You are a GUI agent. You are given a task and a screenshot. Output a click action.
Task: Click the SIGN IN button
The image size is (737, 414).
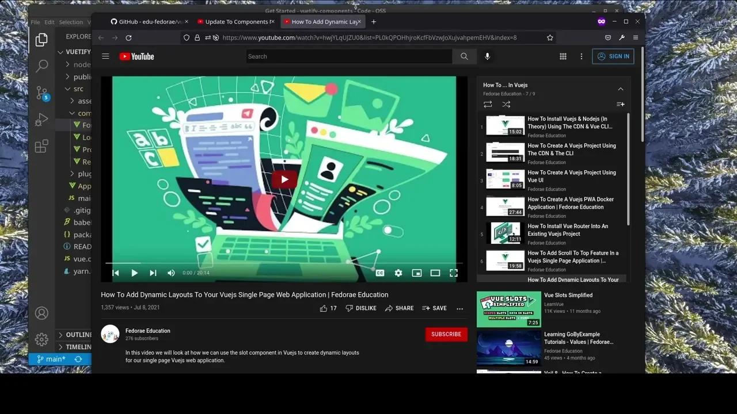pyautogui.click(x=613, y=56)
